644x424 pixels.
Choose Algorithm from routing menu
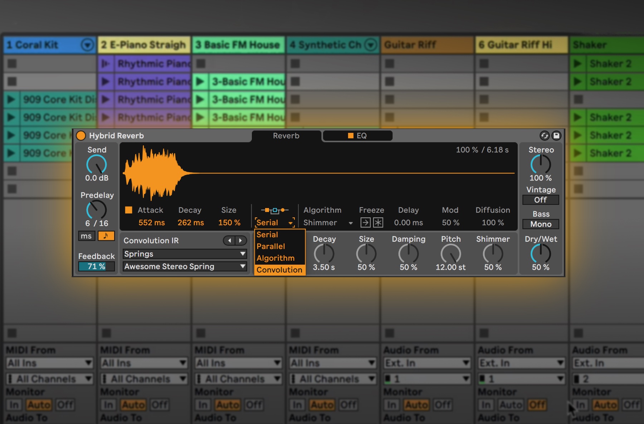279,258
